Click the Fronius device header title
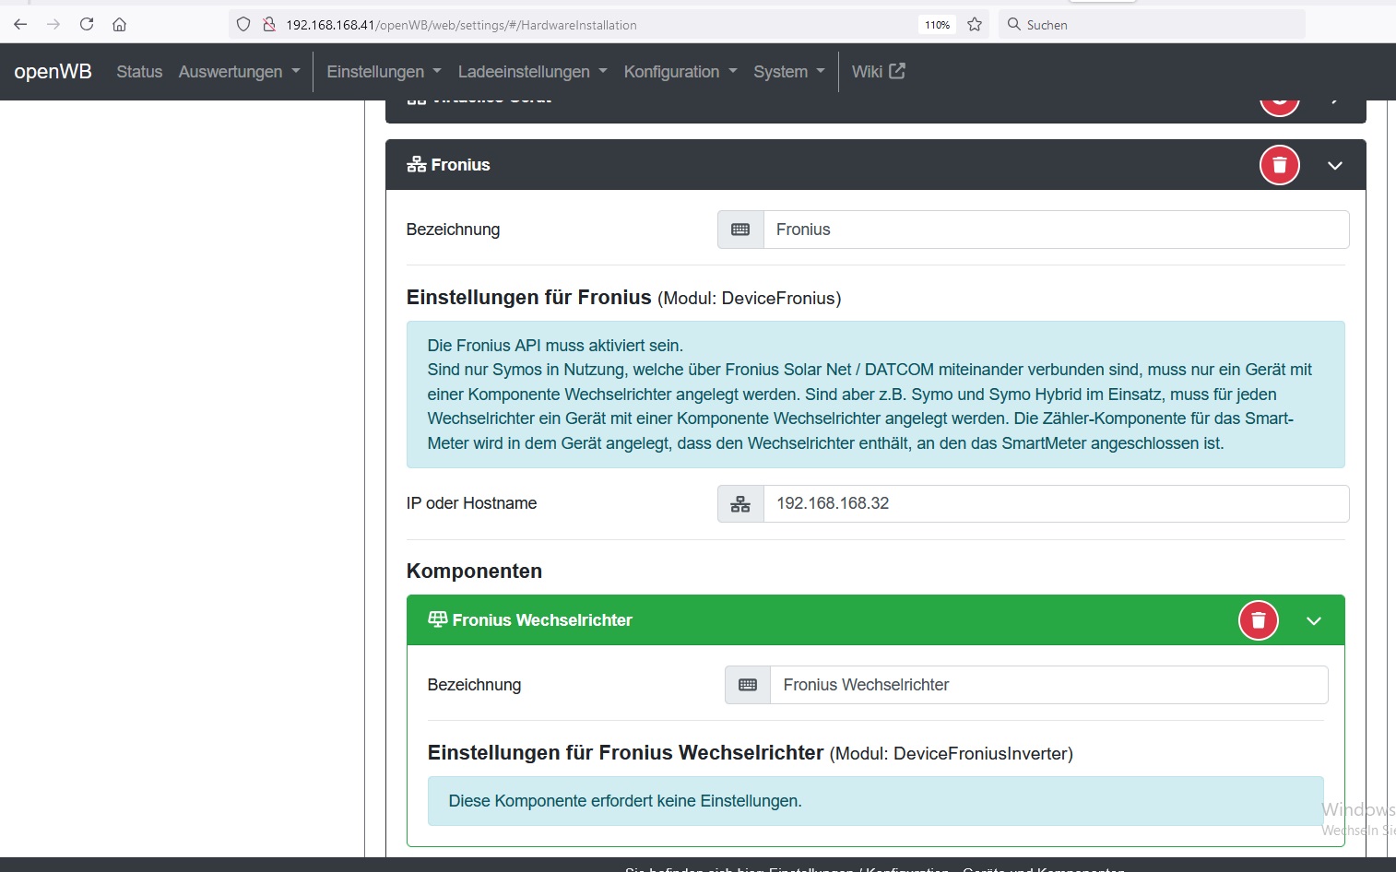Viewport: 1396px width, 872px height. (x=460, y=165)
